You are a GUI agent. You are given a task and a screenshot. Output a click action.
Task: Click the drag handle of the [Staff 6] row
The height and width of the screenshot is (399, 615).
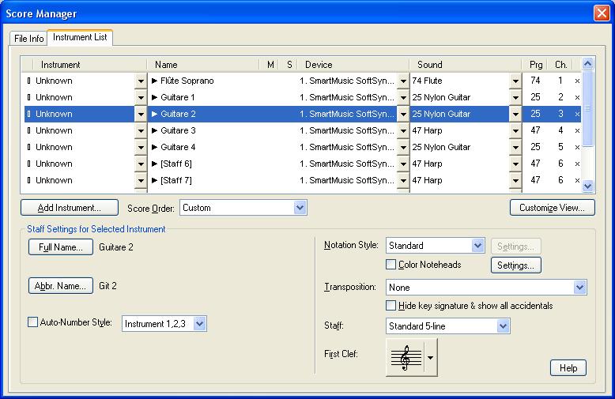[28, 164]
